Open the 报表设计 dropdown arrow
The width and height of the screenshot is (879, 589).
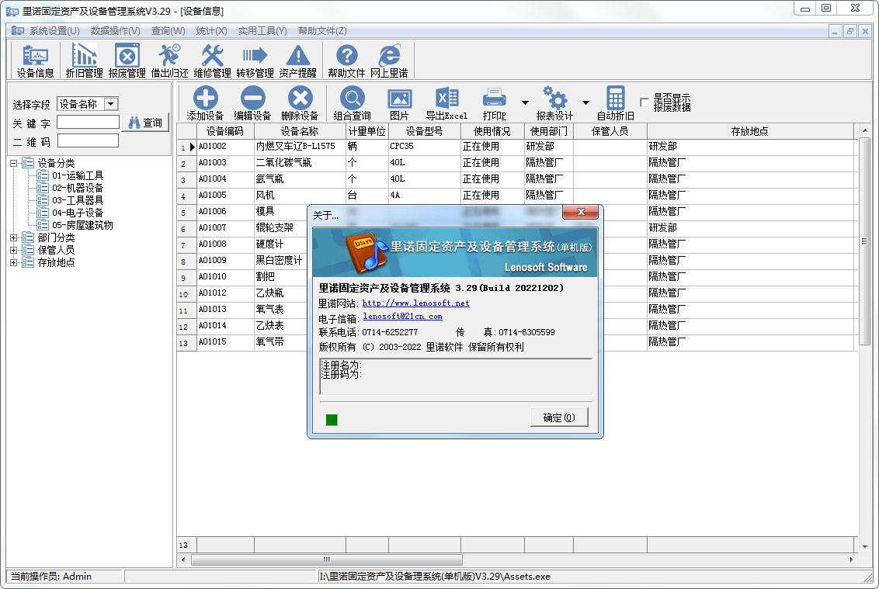[x=585, y=102]
